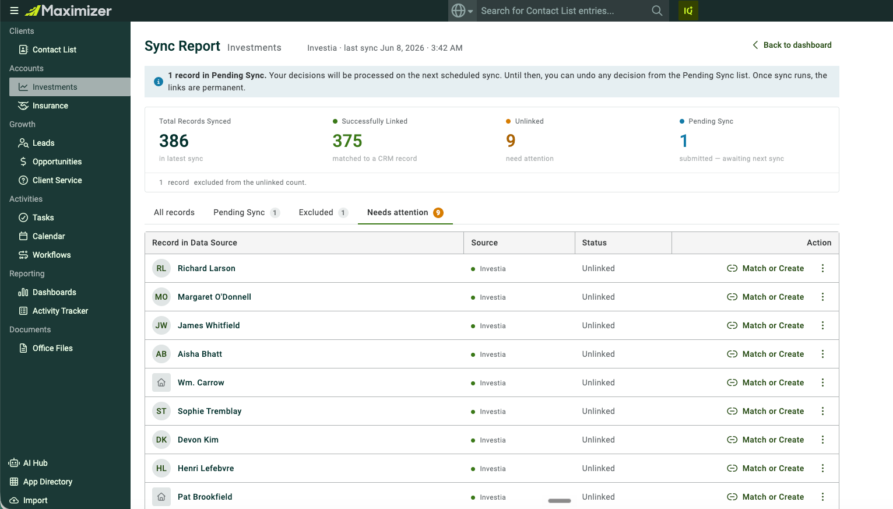This screenshot has width=893, height=509.
Task: Go back to dashboard
Action: [792, 45]
